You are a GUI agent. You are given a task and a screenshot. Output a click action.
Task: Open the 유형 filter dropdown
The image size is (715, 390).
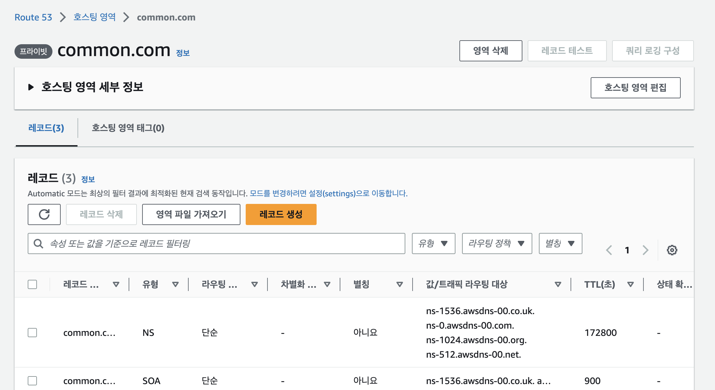tap(433, 244)
